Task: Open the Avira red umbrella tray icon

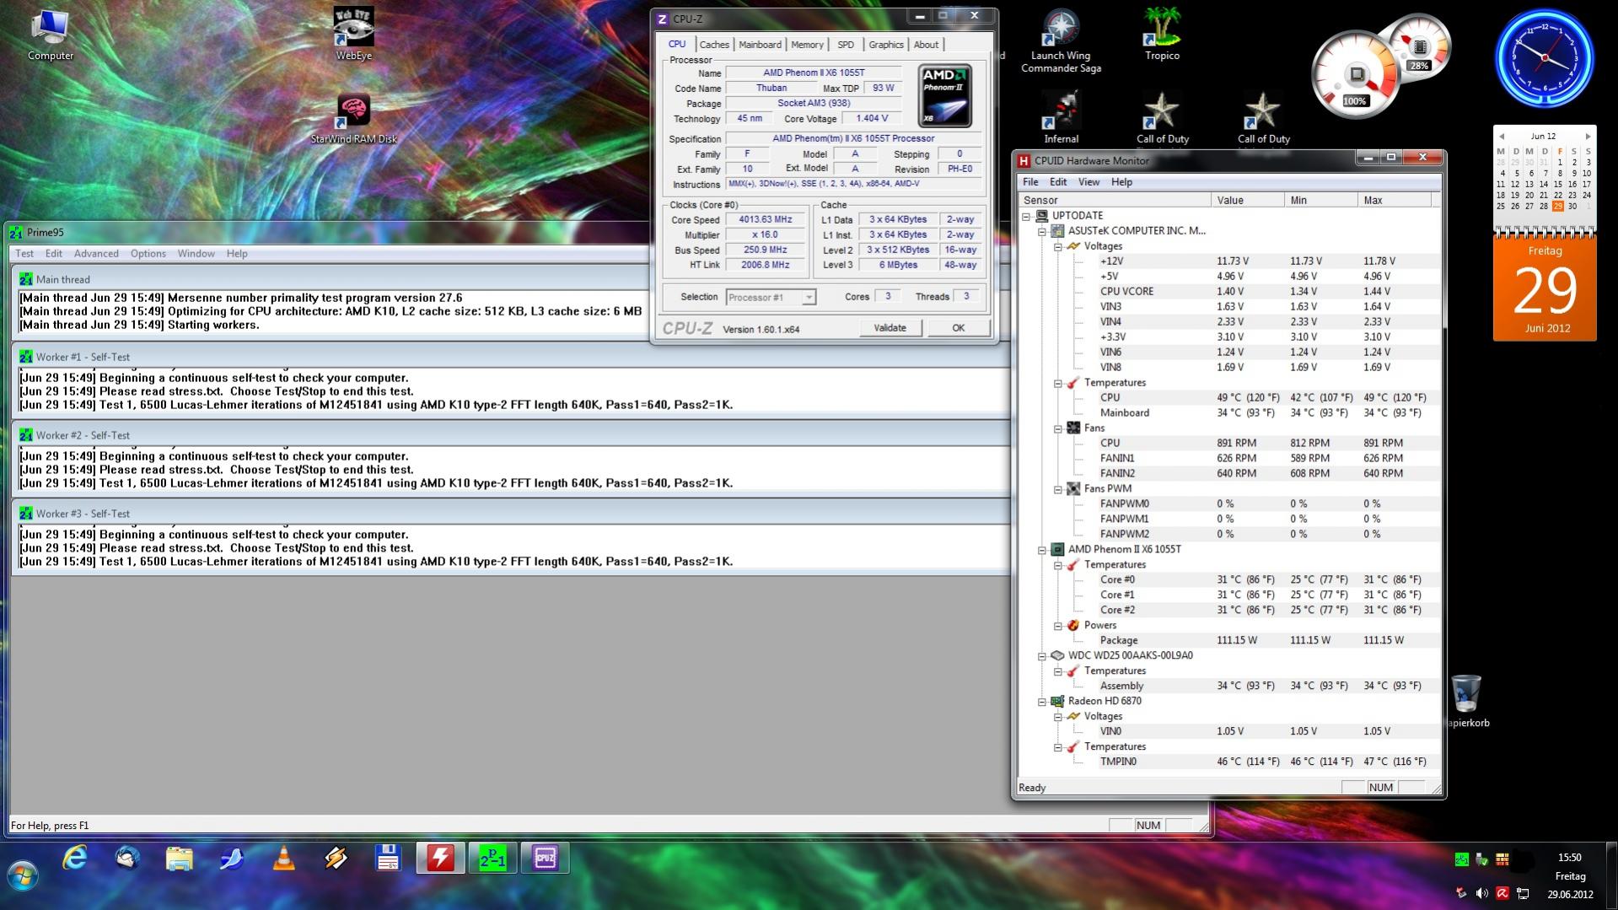Action: click(x=1502, y=894)
